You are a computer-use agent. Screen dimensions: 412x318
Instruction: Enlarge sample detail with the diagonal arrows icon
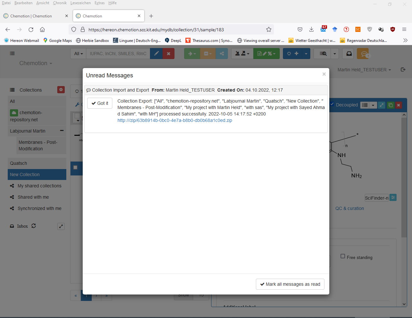381,105
